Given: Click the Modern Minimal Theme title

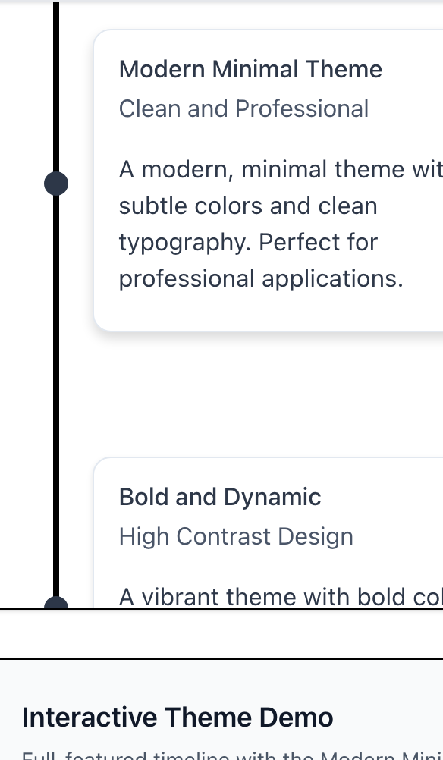Looking at the screenshot, I should (x=250, y=69).
